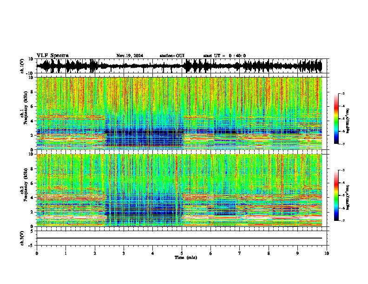
Task: Click tick label "9" on the time axis
Action: click(x=297, y=253)
